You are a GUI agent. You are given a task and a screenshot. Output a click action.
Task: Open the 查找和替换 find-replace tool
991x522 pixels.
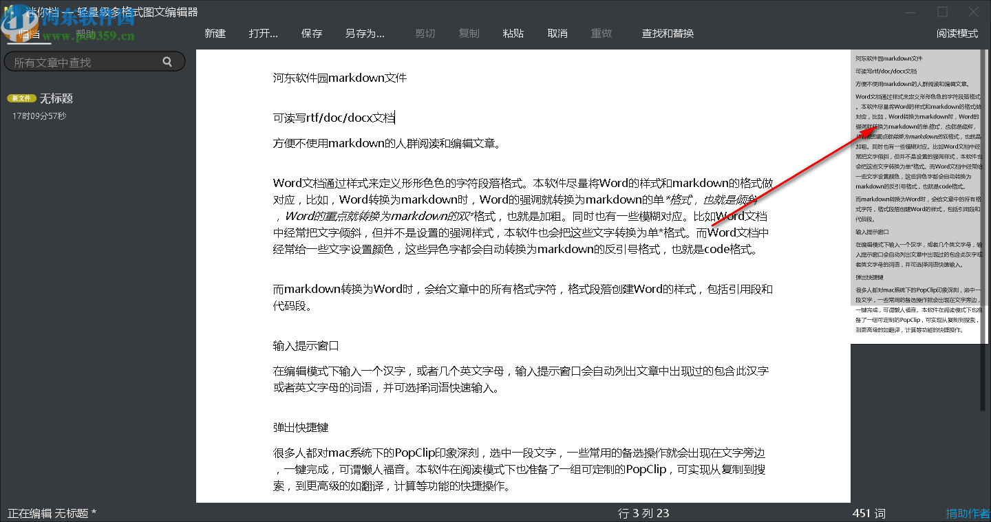(x=667, y=33)
